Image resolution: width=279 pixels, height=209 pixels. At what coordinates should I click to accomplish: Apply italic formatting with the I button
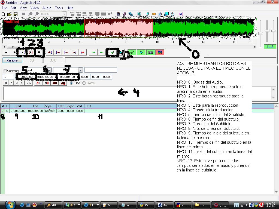tap(11, 83)
